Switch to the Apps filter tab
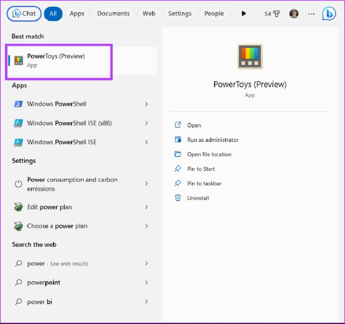 pos(77,13)
